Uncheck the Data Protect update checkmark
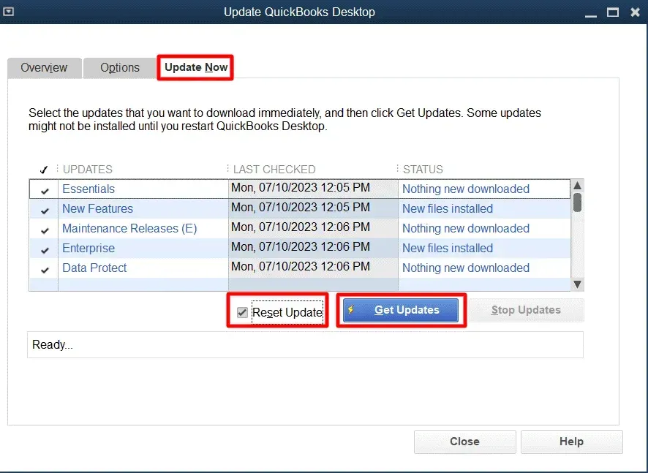The image size is (648, 473). 45,269
